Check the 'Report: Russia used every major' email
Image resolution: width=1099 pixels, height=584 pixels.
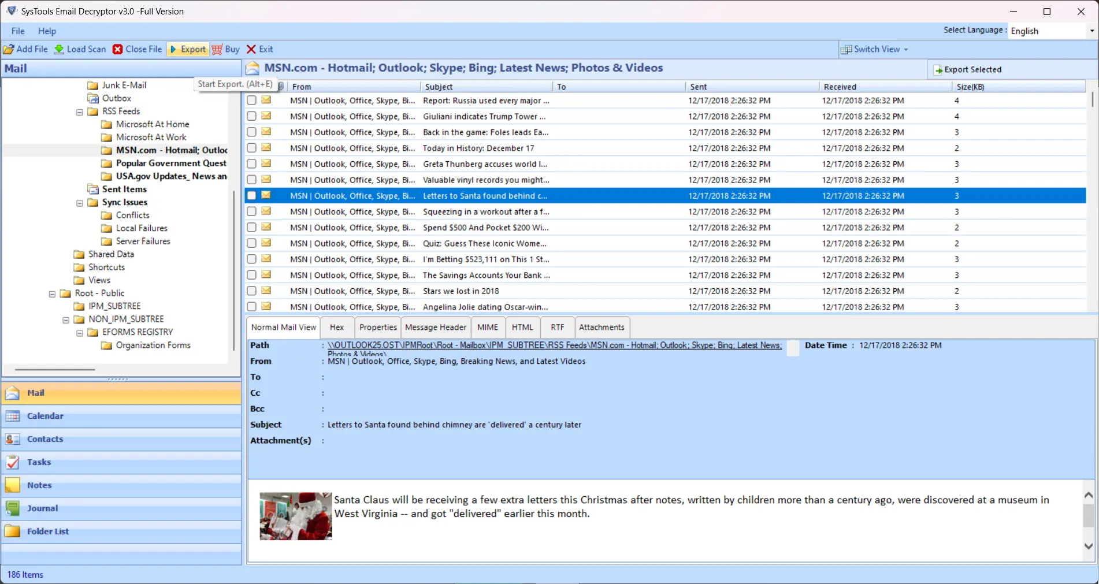tap(251, 101)
